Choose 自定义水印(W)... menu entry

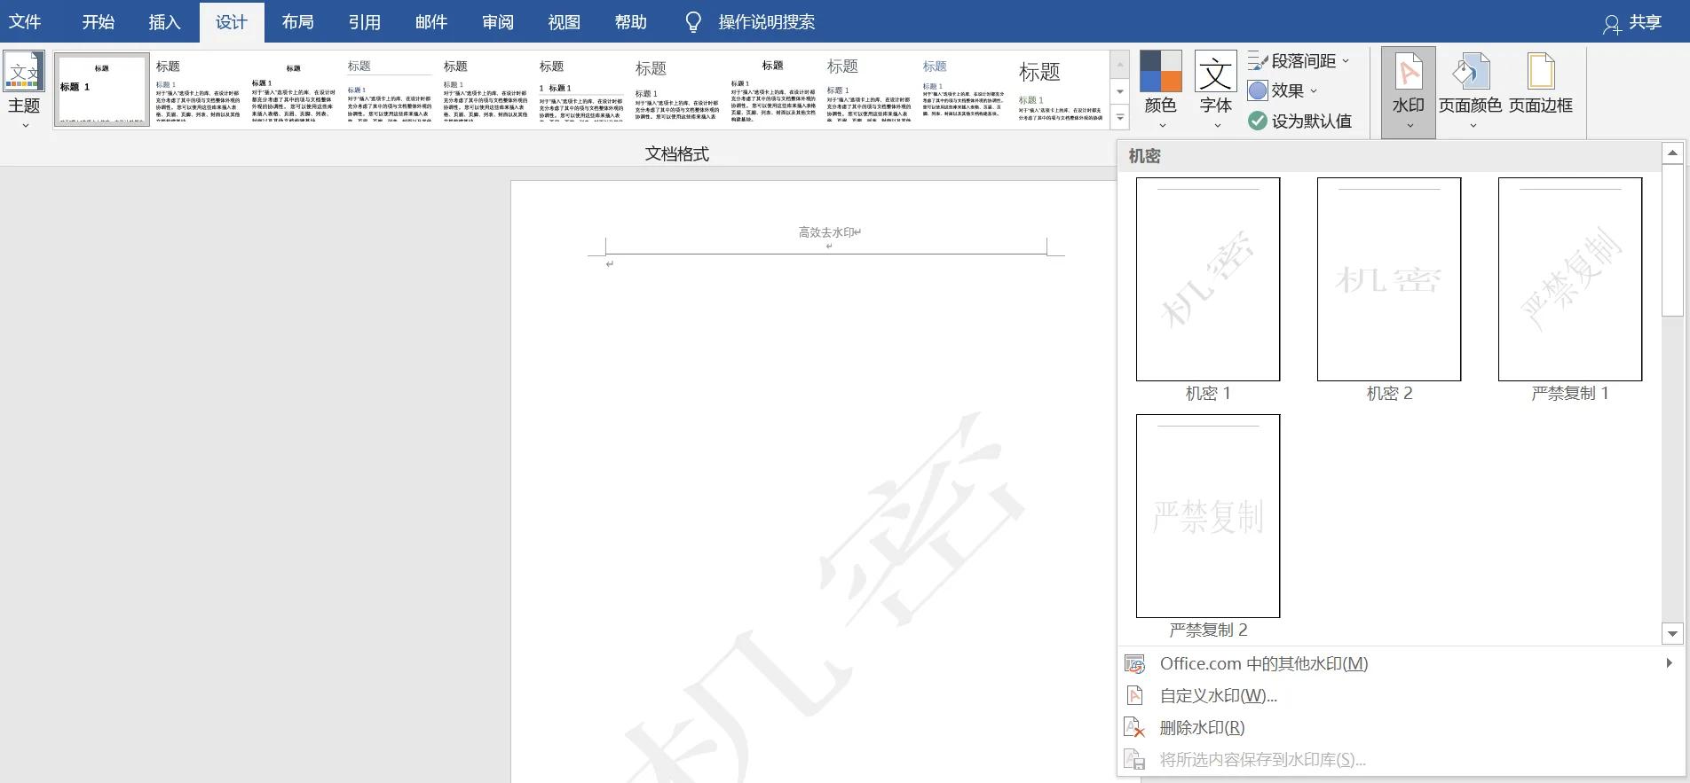click(x=1401, y=695)
